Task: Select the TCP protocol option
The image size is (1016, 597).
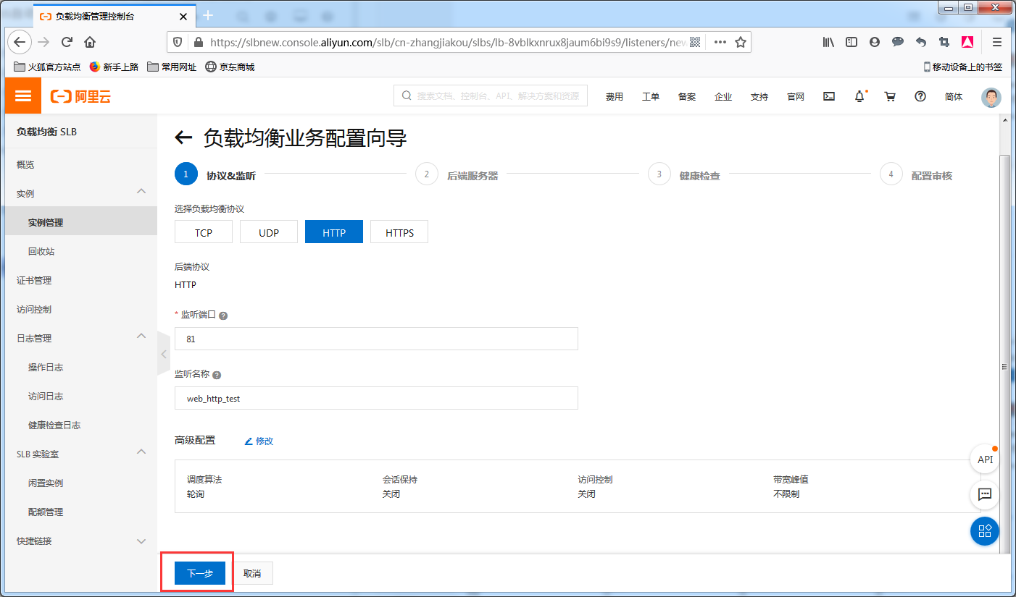Action: tap(203, 232)
